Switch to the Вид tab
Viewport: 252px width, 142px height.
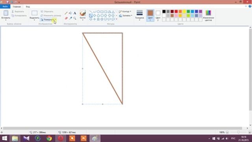[x=28, y=7]
